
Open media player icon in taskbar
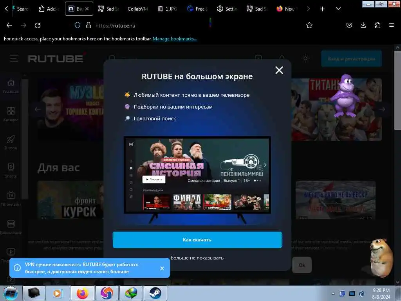58,293
